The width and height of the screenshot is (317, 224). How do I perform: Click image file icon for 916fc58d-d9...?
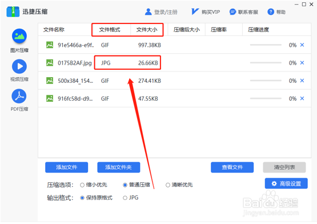pyautogui.click(x=50, y=98)
